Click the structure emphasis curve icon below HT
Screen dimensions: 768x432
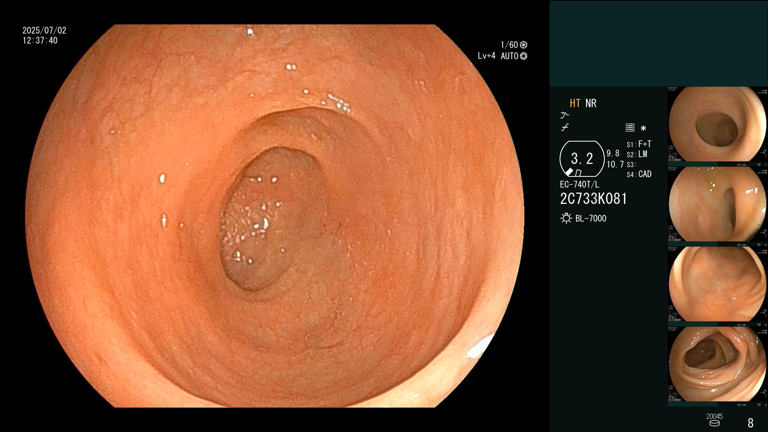(x=564, y=115)
